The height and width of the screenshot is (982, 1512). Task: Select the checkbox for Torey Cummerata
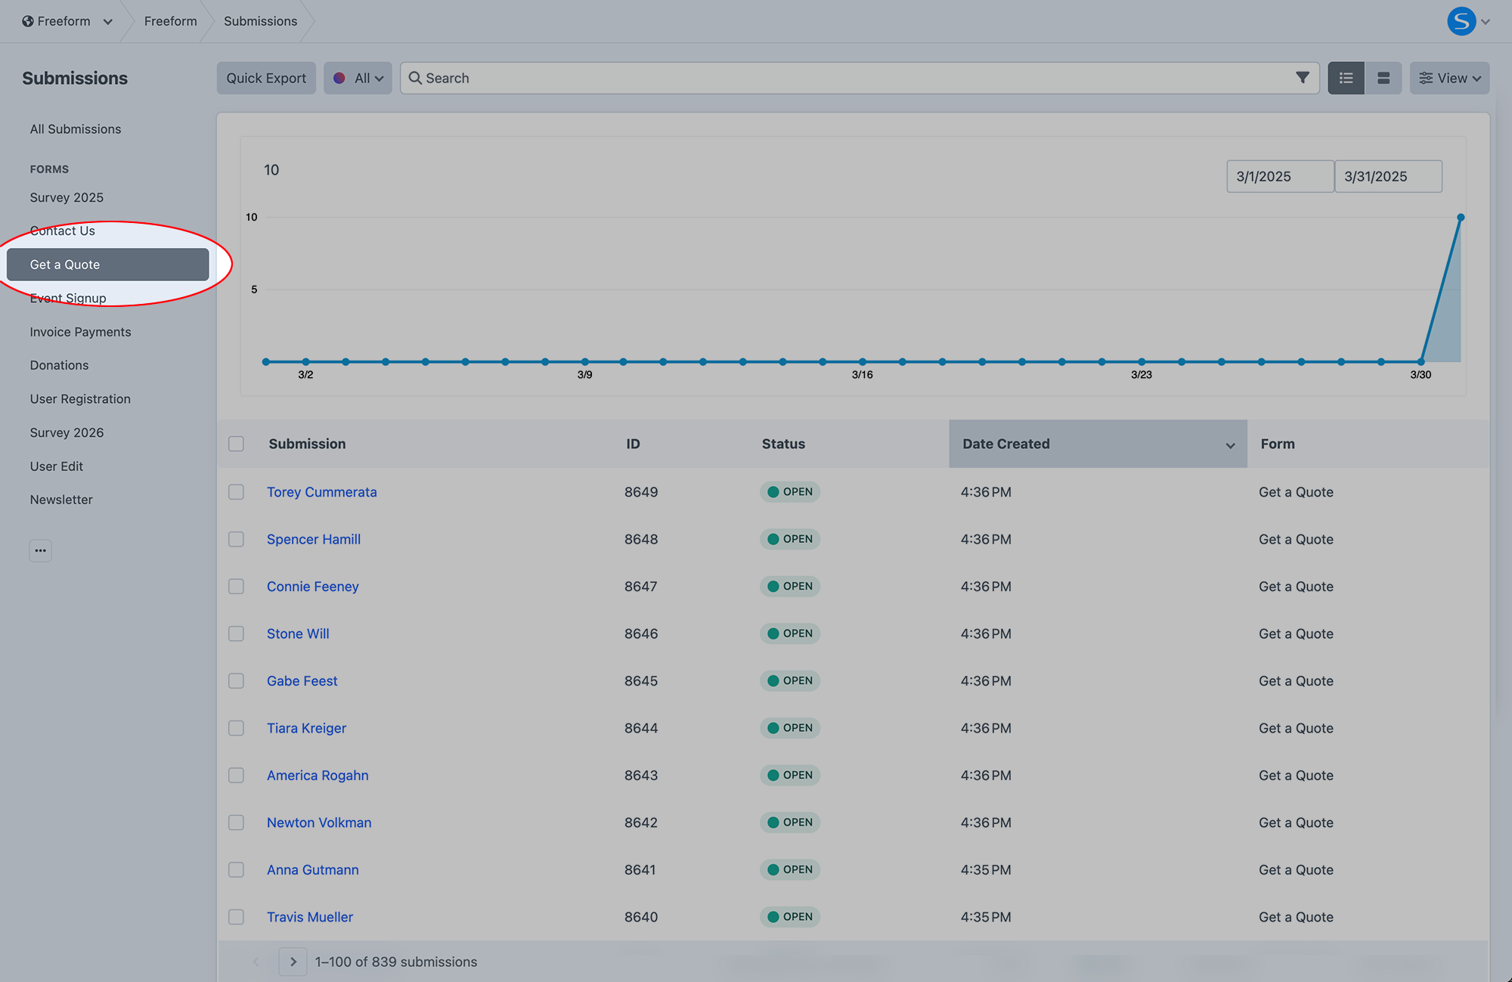click(x=235, y=491)
